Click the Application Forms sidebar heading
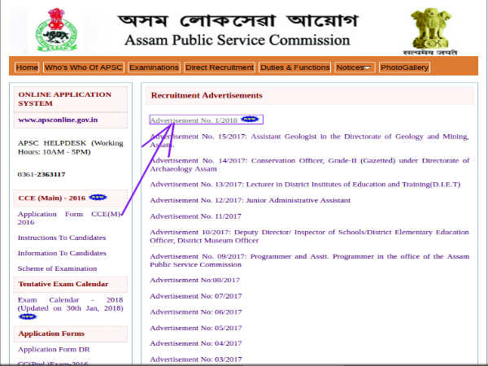 pyautogui.click(x=51, y=333)
